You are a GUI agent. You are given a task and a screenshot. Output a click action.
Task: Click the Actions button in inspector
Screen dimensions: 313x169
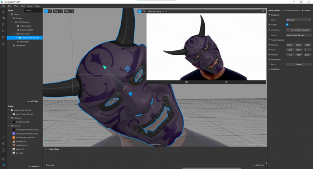(x=306, y=10)
